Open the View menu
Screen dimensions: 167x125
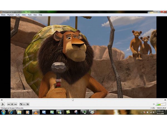pos(35,15)
